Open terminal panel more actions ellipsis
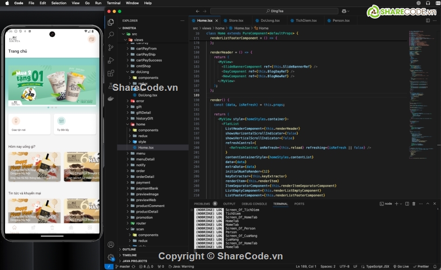 click(x=421, y=204)
